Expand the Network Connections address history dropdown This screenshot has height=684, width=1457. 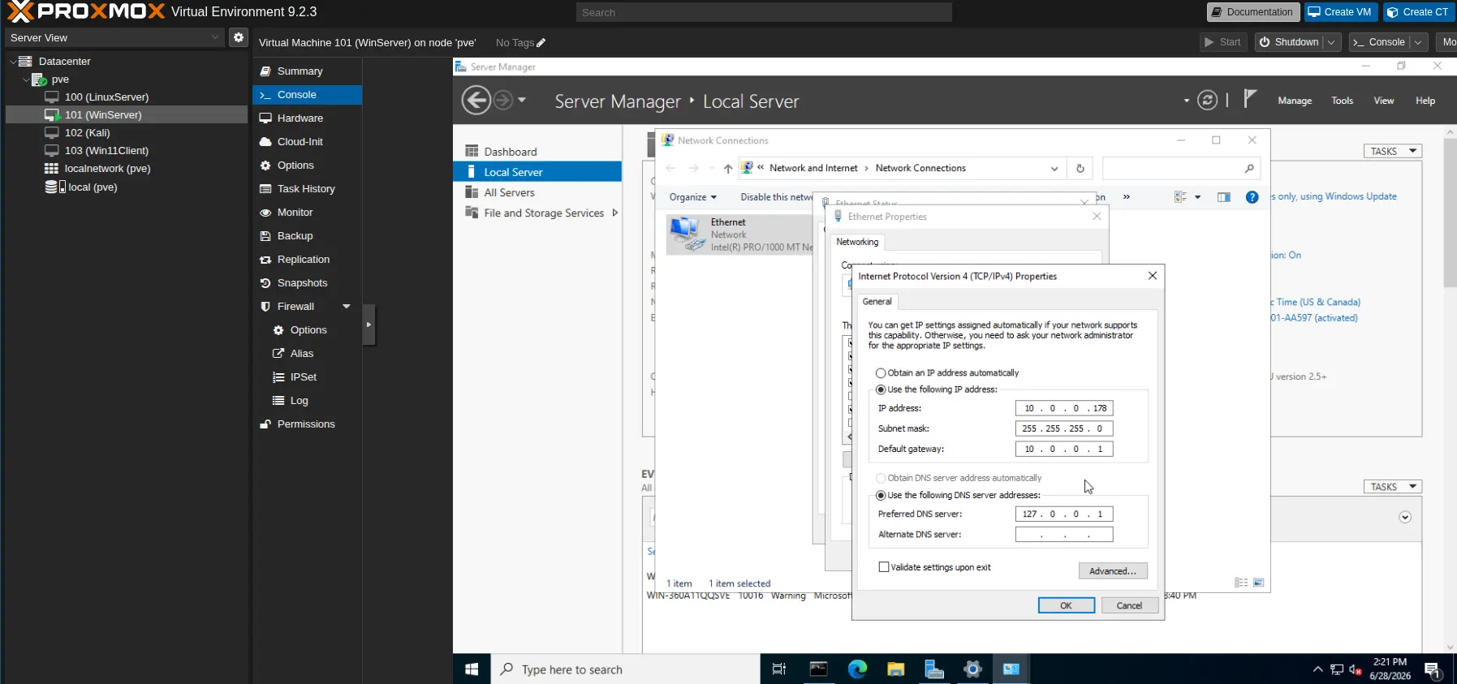(x=1054, y=169)
